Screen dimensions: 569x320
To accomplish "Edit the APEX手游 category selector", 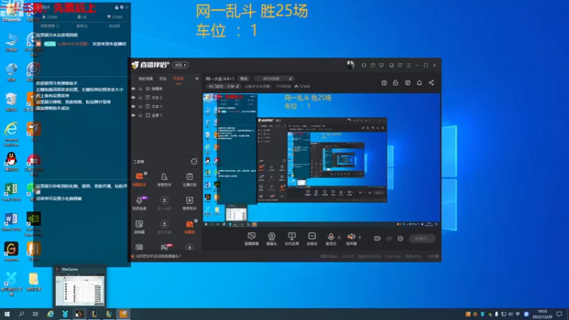I will tap(273, 78).
